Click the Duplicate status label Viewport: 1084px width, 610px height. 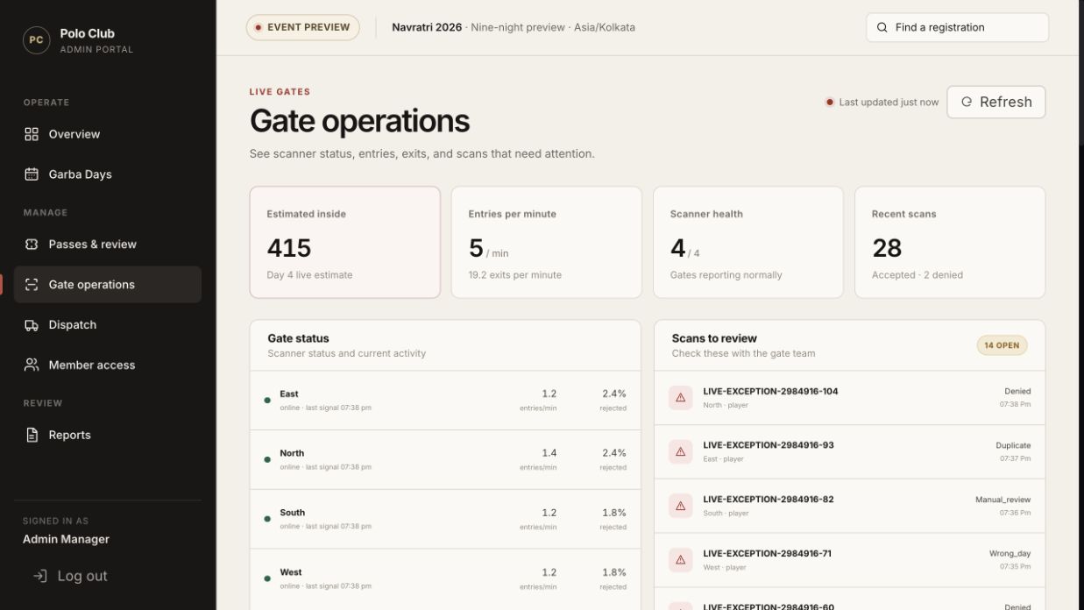(x=1013, y=446)
